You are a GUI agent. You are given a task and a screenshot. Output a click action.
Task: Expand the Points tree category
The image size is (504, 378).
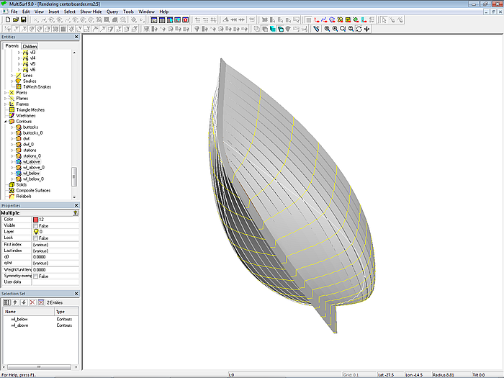[x=6, y=93]
